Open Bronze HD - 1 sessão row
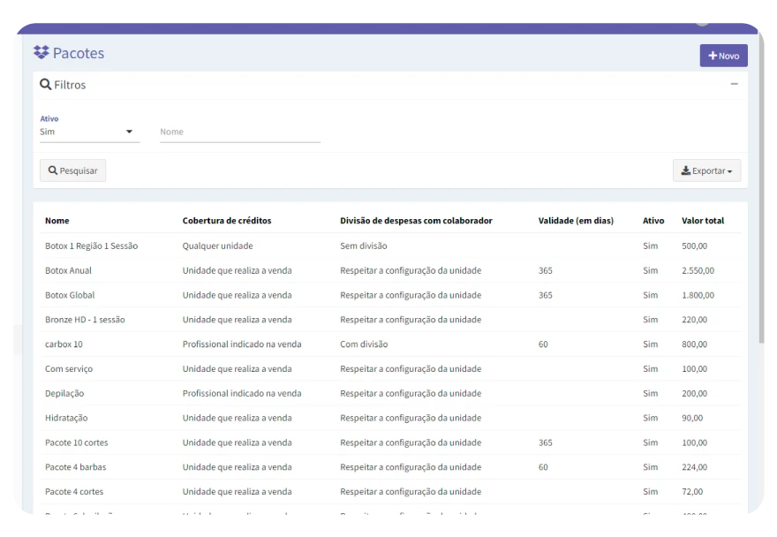777x537 pixels. point(85,320)
